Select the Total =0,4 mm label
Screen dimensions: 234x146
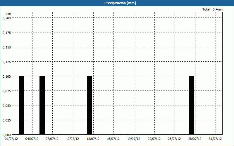213,9
